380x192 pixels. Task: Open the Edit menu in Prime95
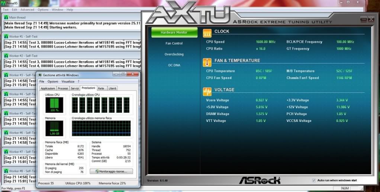coord(15,10)
